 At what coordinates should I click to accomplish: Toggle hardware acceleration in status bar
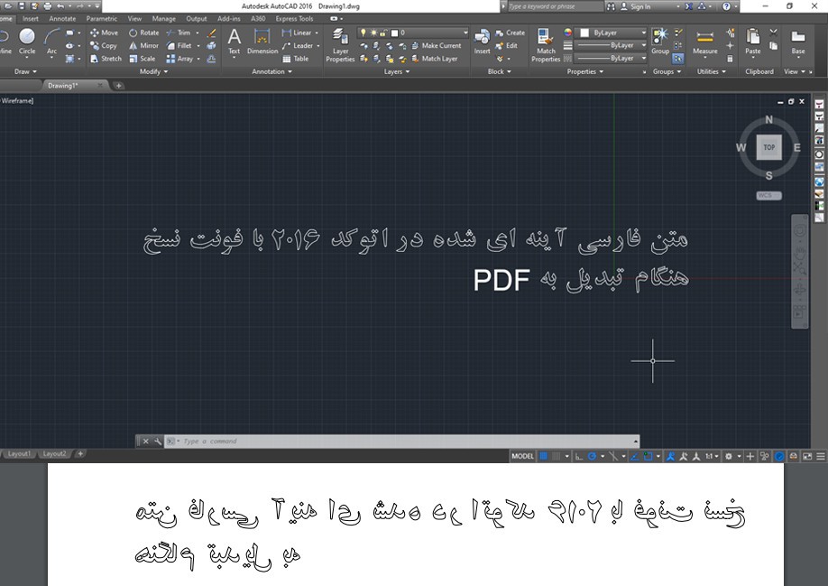pos(779,456)
